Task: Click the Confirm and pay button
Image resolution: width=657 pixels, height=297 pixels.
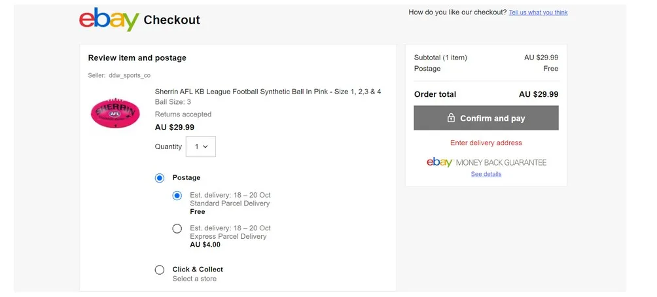Action: 486,118
